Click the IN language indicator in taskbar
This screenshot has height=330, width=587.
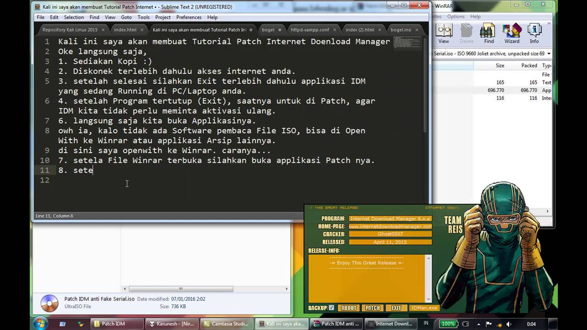[426, 323]
